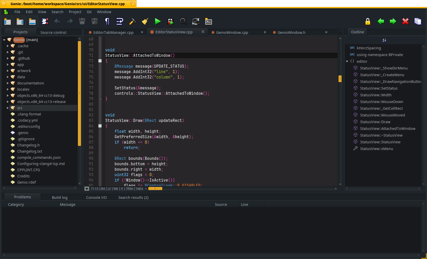Save all files using the save-all icon

click(x=95, y=21)
